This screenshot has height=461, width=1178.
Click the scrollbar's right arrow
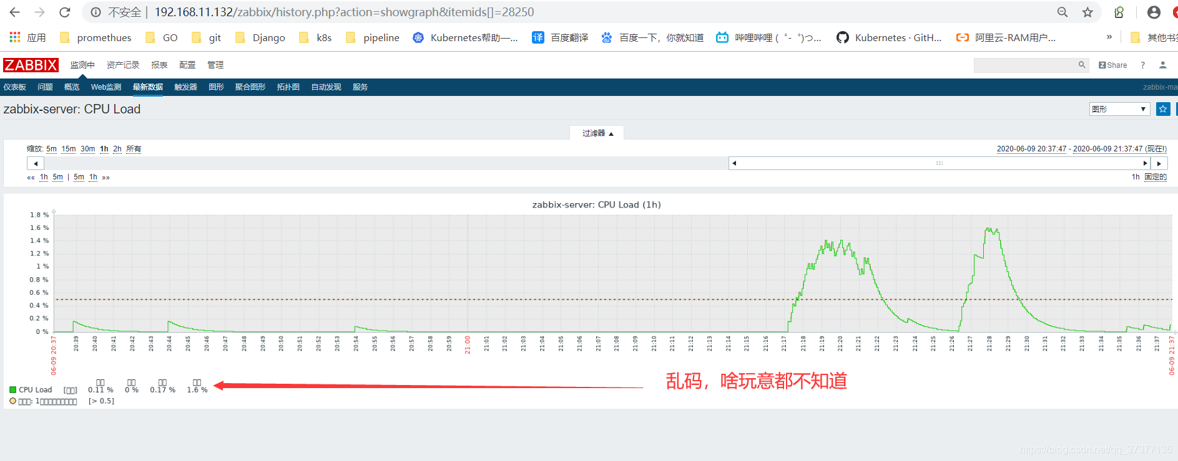point(1145,163)
